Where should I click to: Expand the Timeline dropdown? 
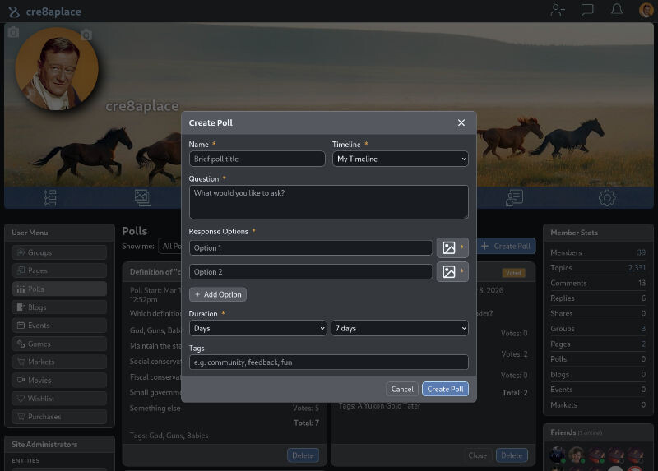400,159
